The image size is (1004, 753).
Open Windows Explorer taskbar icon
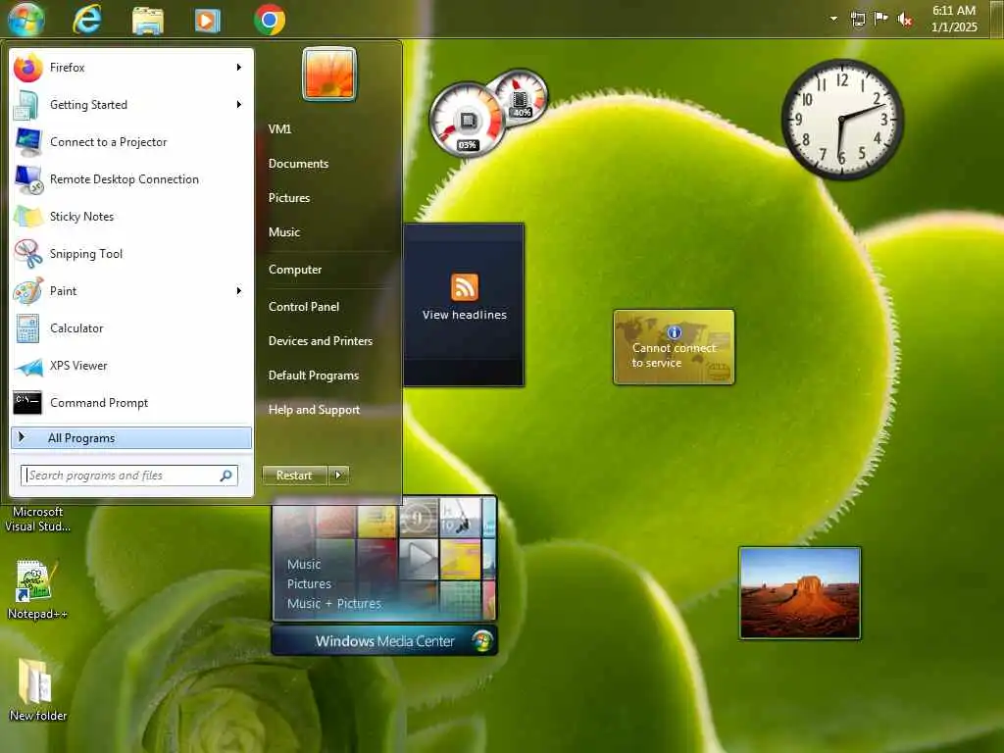point(148,20)
